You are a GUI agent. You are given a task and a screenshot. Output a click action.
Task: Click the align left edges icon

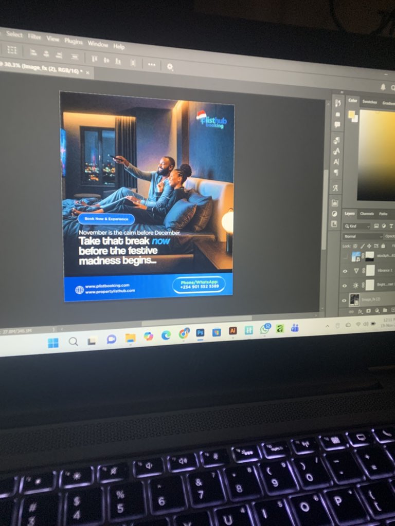(33, 52)
